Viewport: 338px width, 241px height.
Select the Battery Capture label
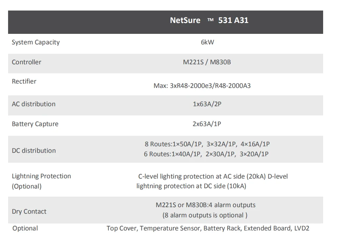click(x=35, y=124)
